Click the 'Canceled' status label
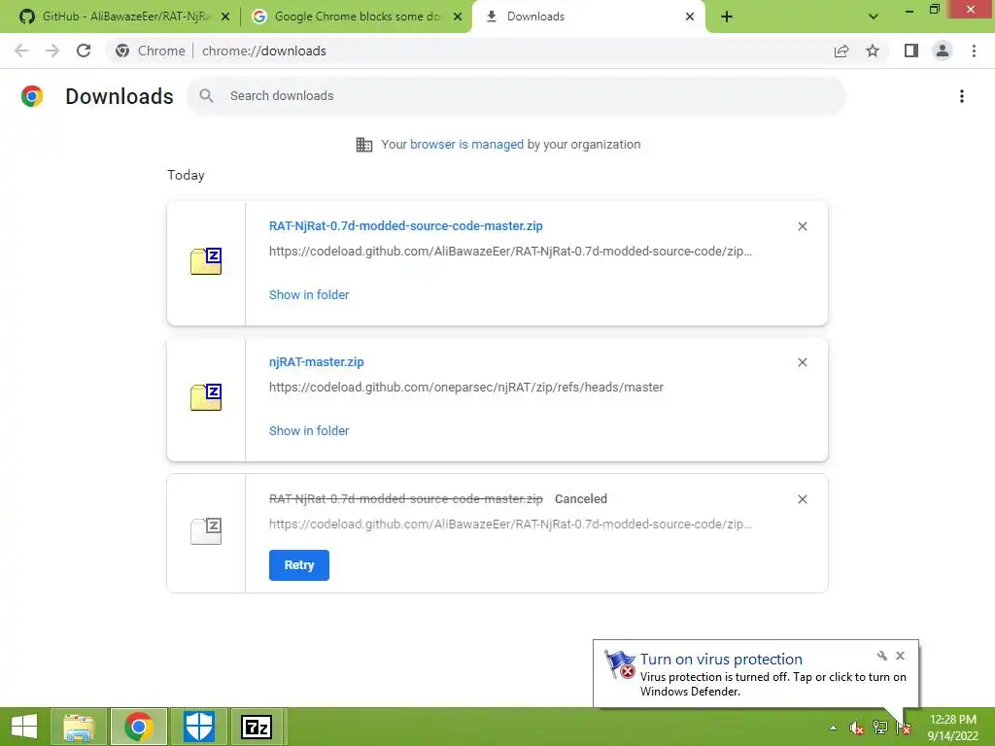This screenshot has height=746, width=995. click(581, 499)
